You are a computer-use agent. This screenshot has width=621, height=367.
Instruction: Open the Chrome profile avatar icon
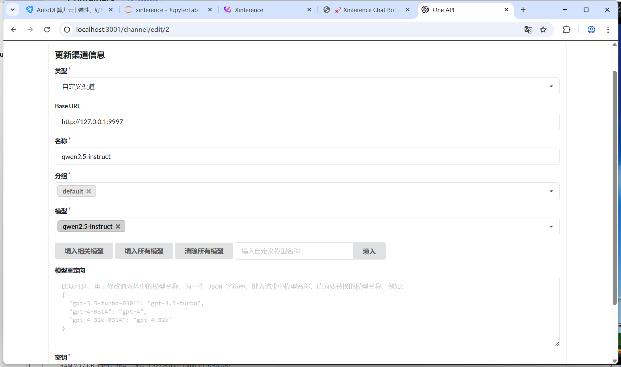pos(591,30)
